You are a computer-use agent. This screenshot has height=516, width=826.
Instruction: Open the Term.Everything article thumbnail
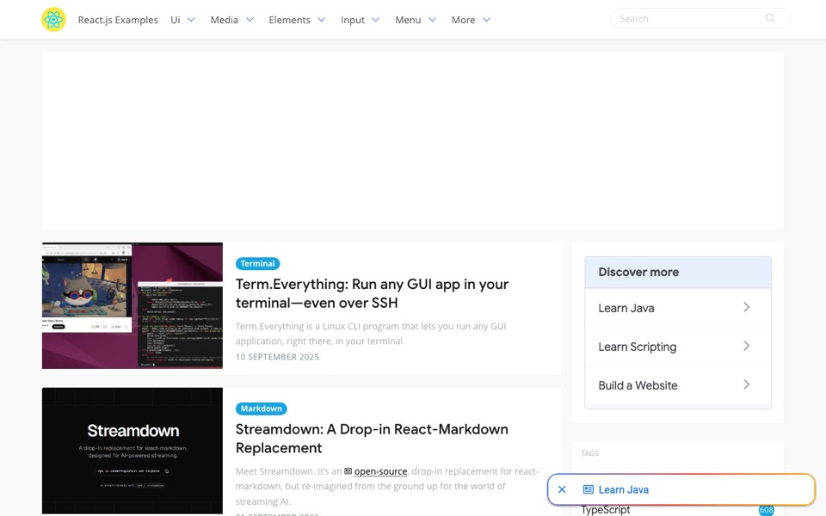click(133, 306)
